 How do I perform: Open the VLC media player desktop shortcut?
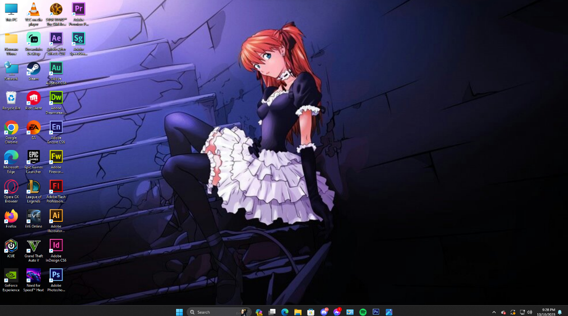point(34,9)
